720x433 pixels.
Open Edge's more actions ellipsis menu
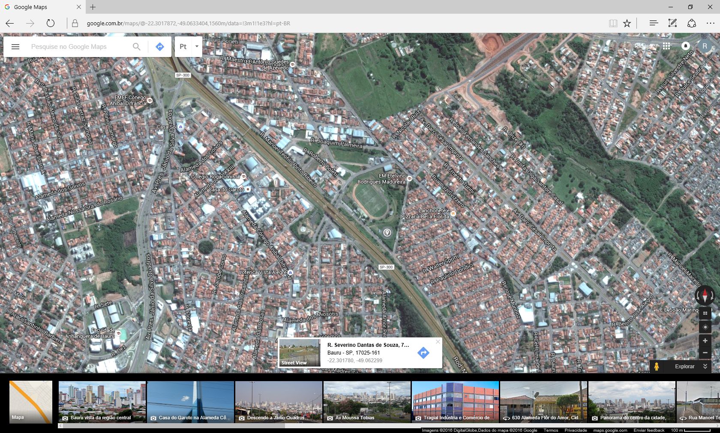click(710, 23)
